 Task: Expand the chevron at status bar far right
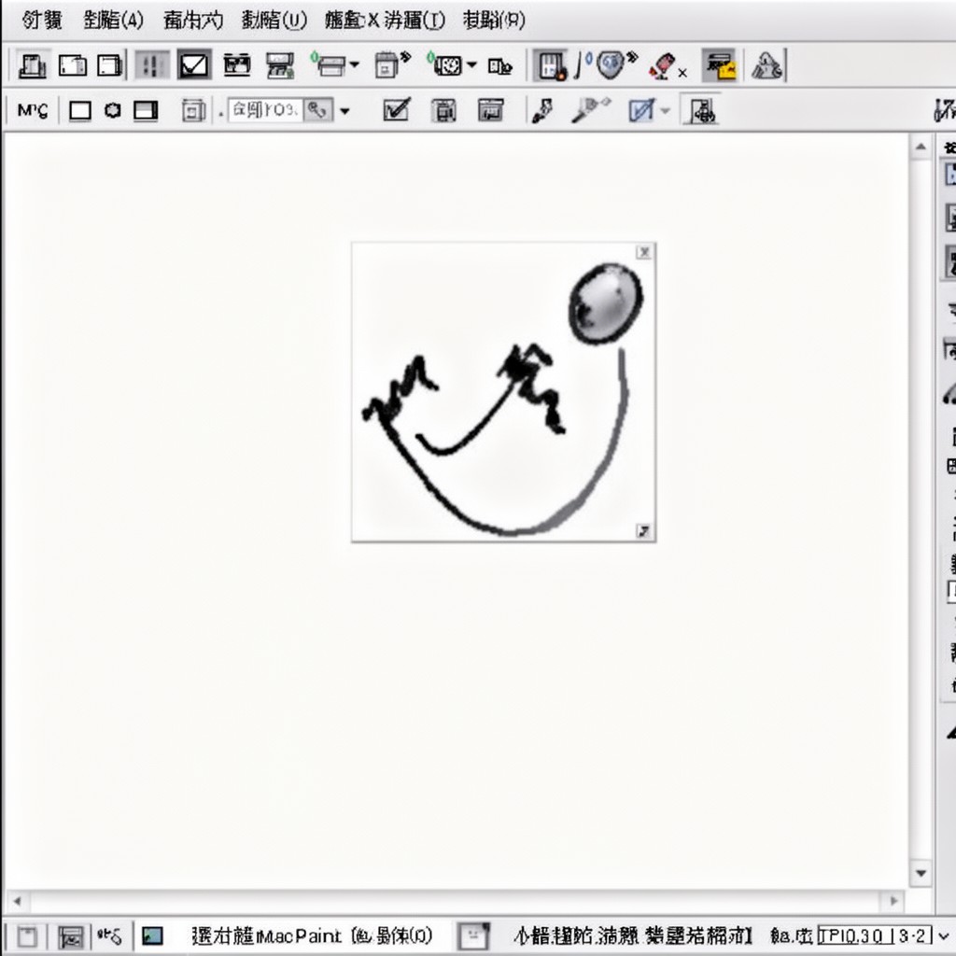(944, 935)
